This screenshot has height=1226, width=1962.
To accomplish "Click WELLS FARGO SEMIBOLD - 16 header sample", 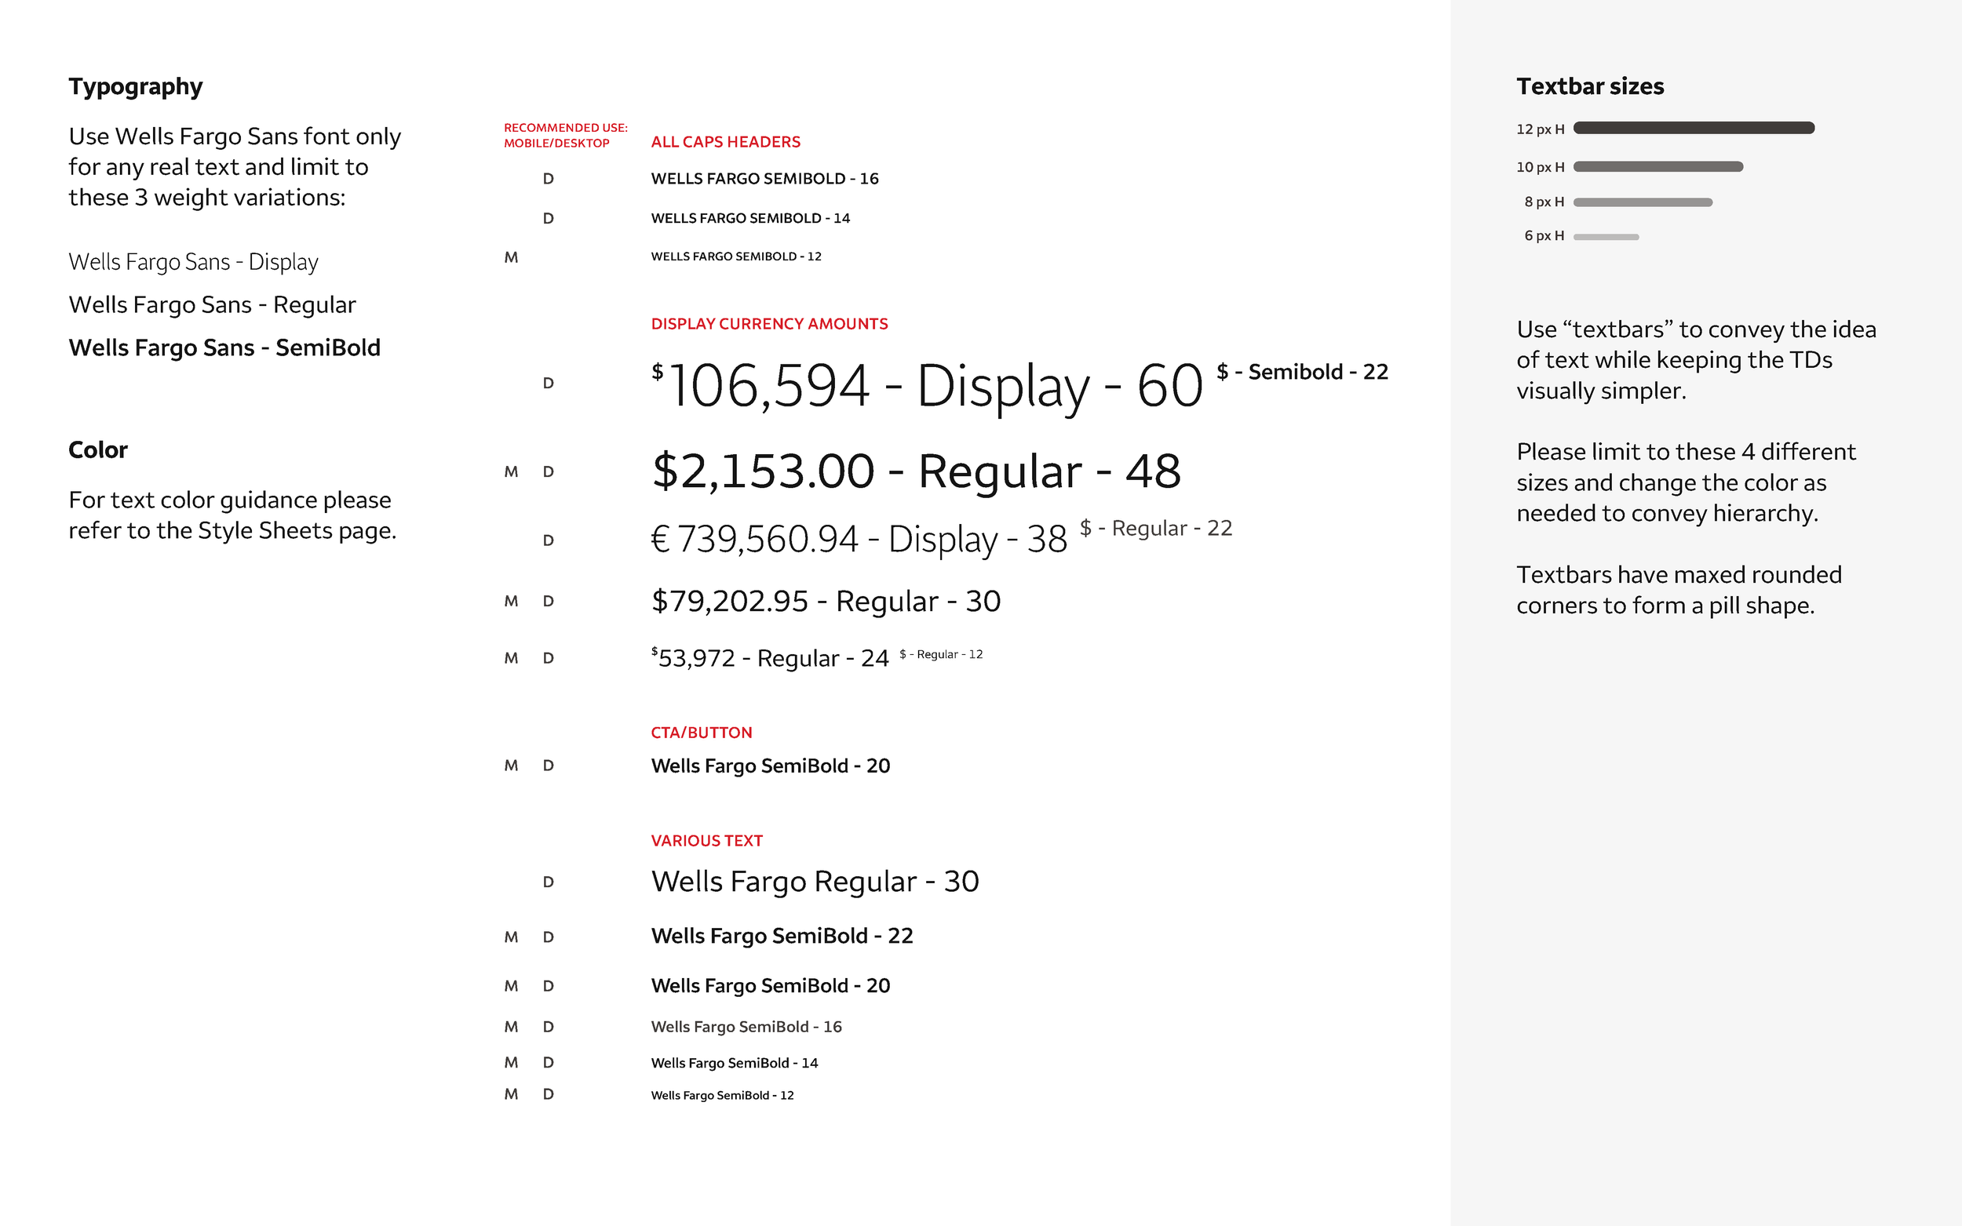I will point(764,179).
